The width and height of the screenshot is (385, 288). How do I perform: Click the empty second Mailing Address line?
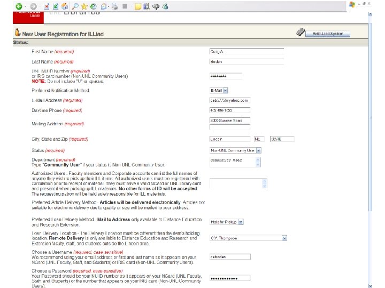click(x=230, y=127)
